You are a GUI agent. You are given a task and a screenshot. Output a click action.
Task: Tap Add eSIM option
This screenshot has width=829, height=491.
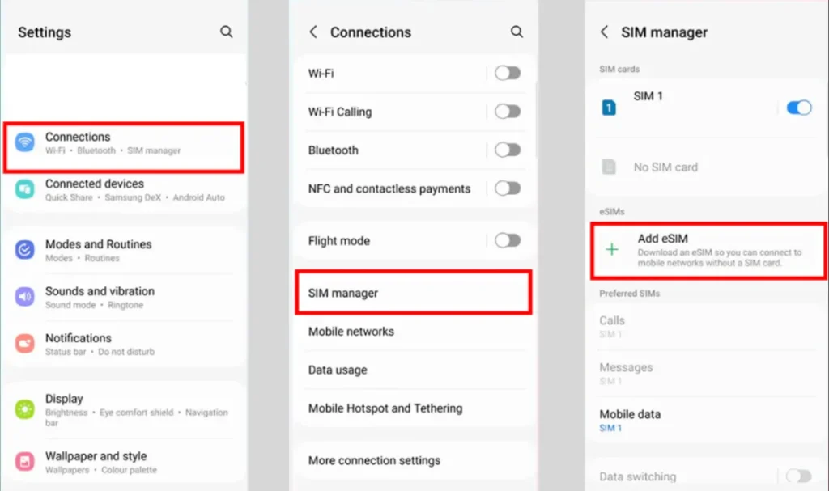point(709,251)
